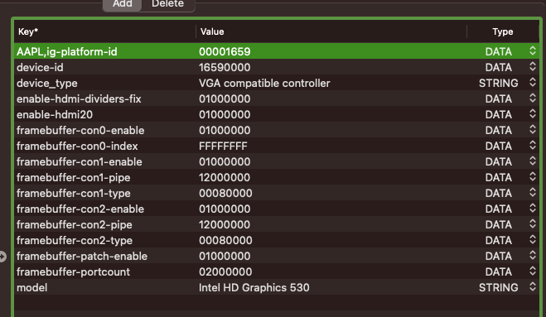The height and width of the screenshot is (317, 546).
Task: Click value 01000000 in framebuffer-con0-enable row
Action: [225, 131]
